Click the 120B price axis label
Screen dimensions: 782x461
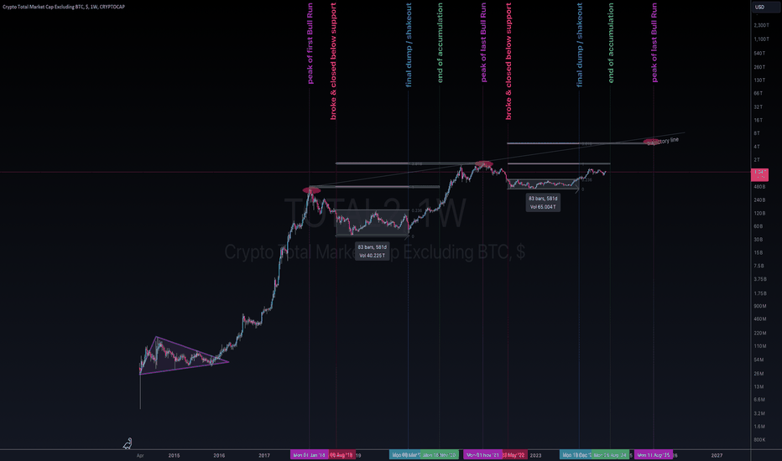point(759,213)
